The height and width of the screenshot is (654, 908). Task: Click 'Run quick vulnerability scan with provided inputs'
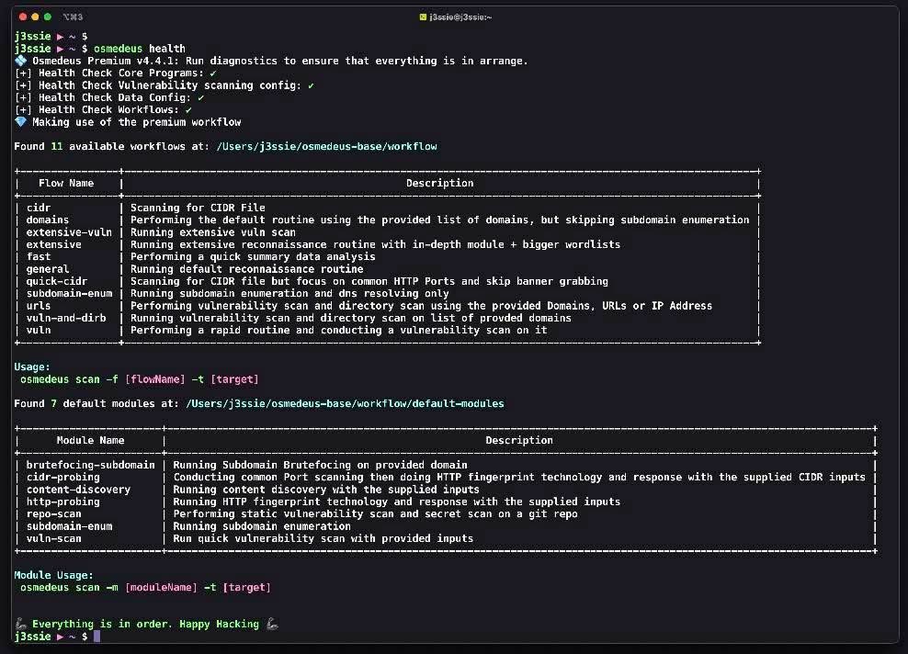click(323, 538)
